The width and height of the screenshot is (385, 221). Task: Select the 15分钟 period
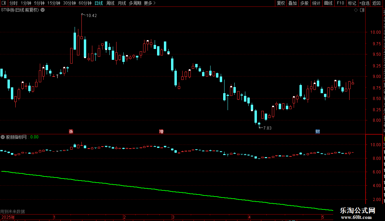[x=53, y=3]
